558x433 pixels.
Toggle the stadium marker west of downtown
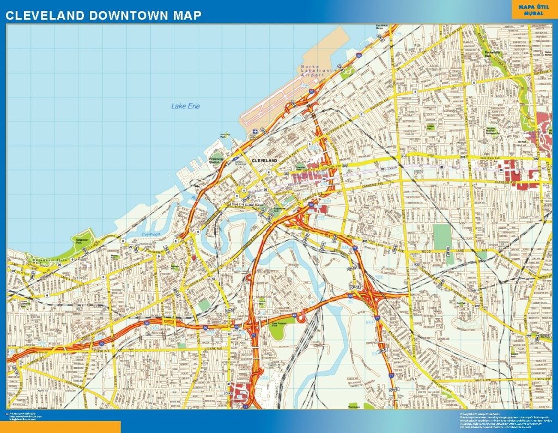pos(215,160)
